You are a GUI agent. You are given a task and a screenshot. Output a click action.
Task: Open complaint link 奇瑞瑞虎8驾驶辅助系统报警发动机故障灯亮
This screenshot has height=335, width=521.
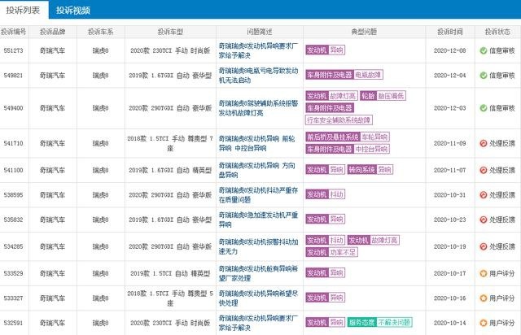point(259,108)
